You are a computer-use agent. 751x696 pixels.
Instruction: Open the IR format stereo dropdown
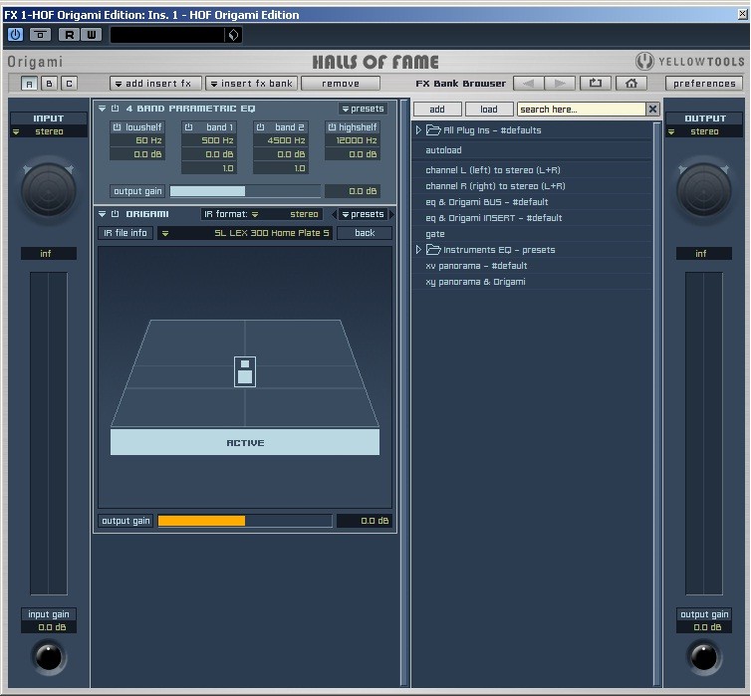click(x=262, y=214)
